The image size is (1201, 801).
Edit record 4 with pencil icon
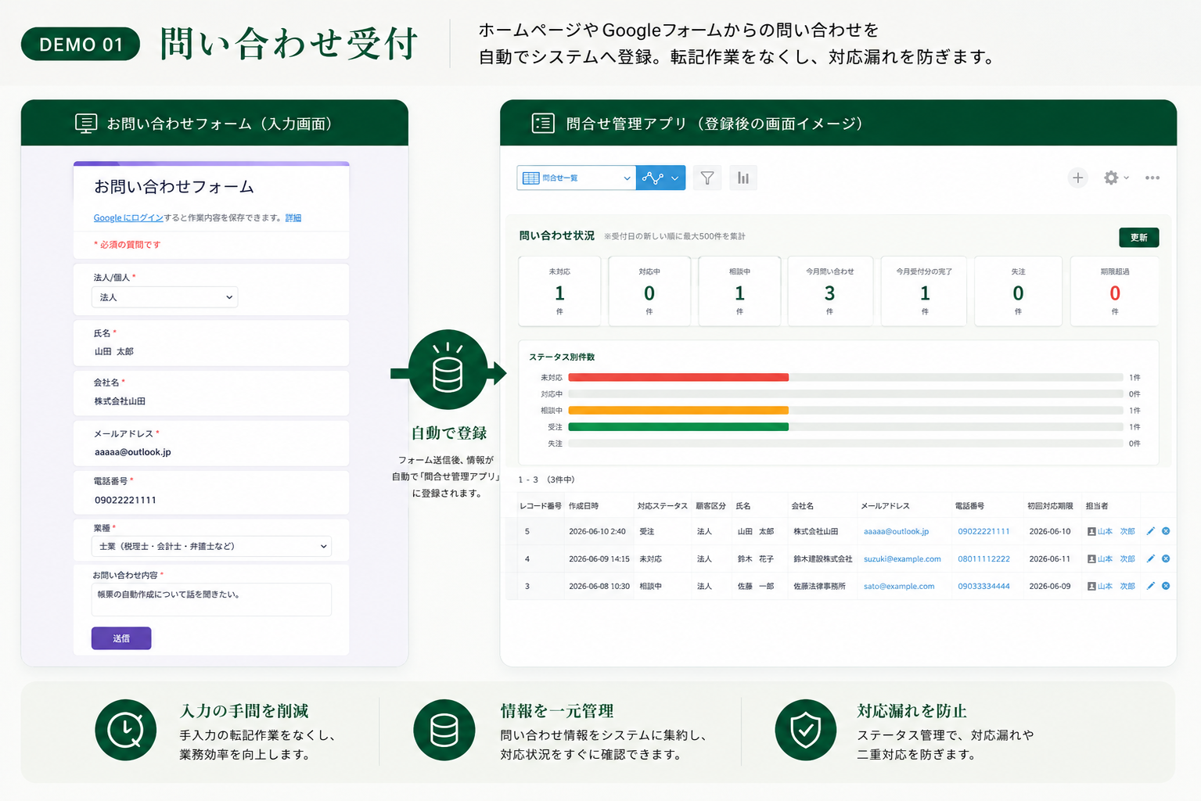[1150, 559]
